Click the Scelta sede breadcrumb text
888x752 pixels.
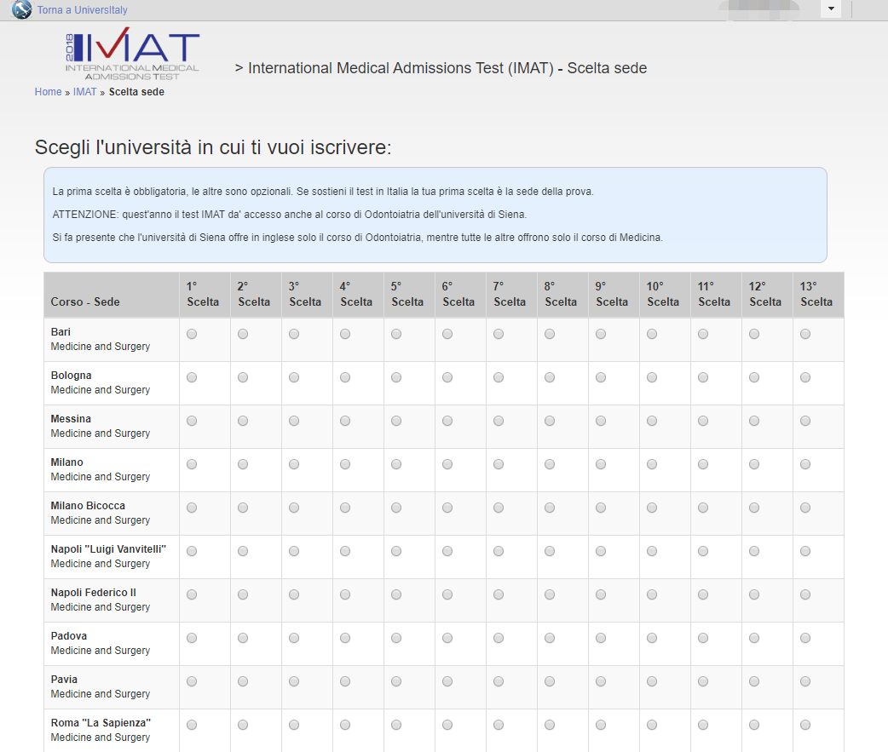136,92
